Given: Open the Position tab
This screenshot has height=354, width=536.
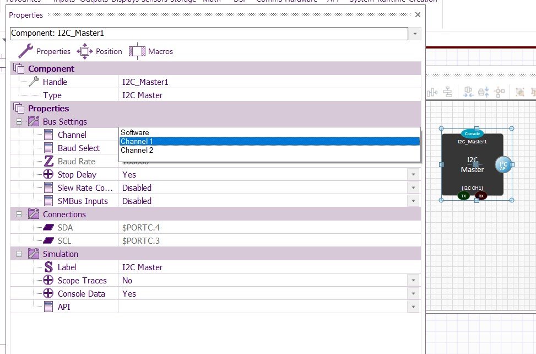Looking at the screenshot, I should 100,51.
